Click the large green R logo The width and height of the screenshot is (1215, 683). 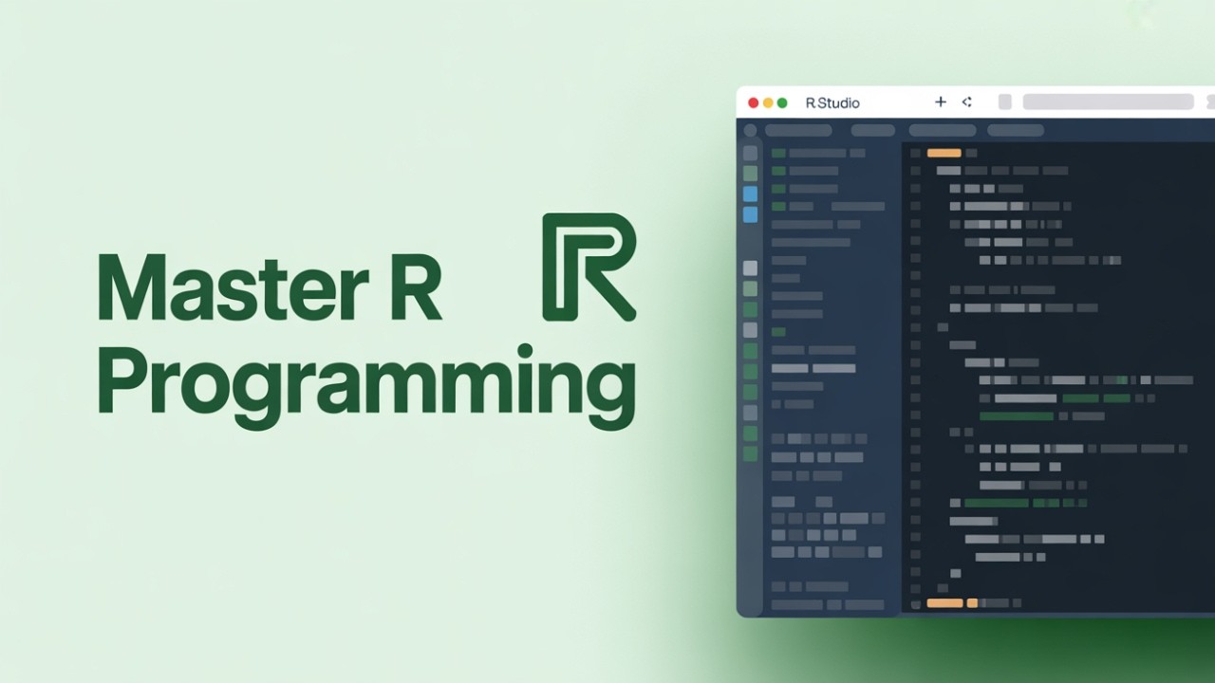pyautogui.click(x=589, y=268)
